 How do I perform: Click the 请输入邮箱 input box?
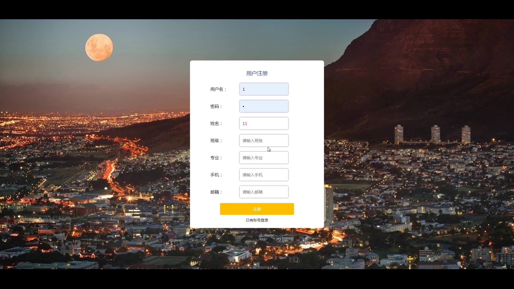[x=264, y=192]
